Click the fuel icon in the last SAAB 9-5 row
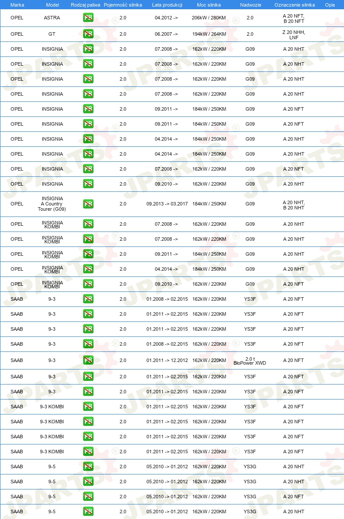 click(88, 512)
